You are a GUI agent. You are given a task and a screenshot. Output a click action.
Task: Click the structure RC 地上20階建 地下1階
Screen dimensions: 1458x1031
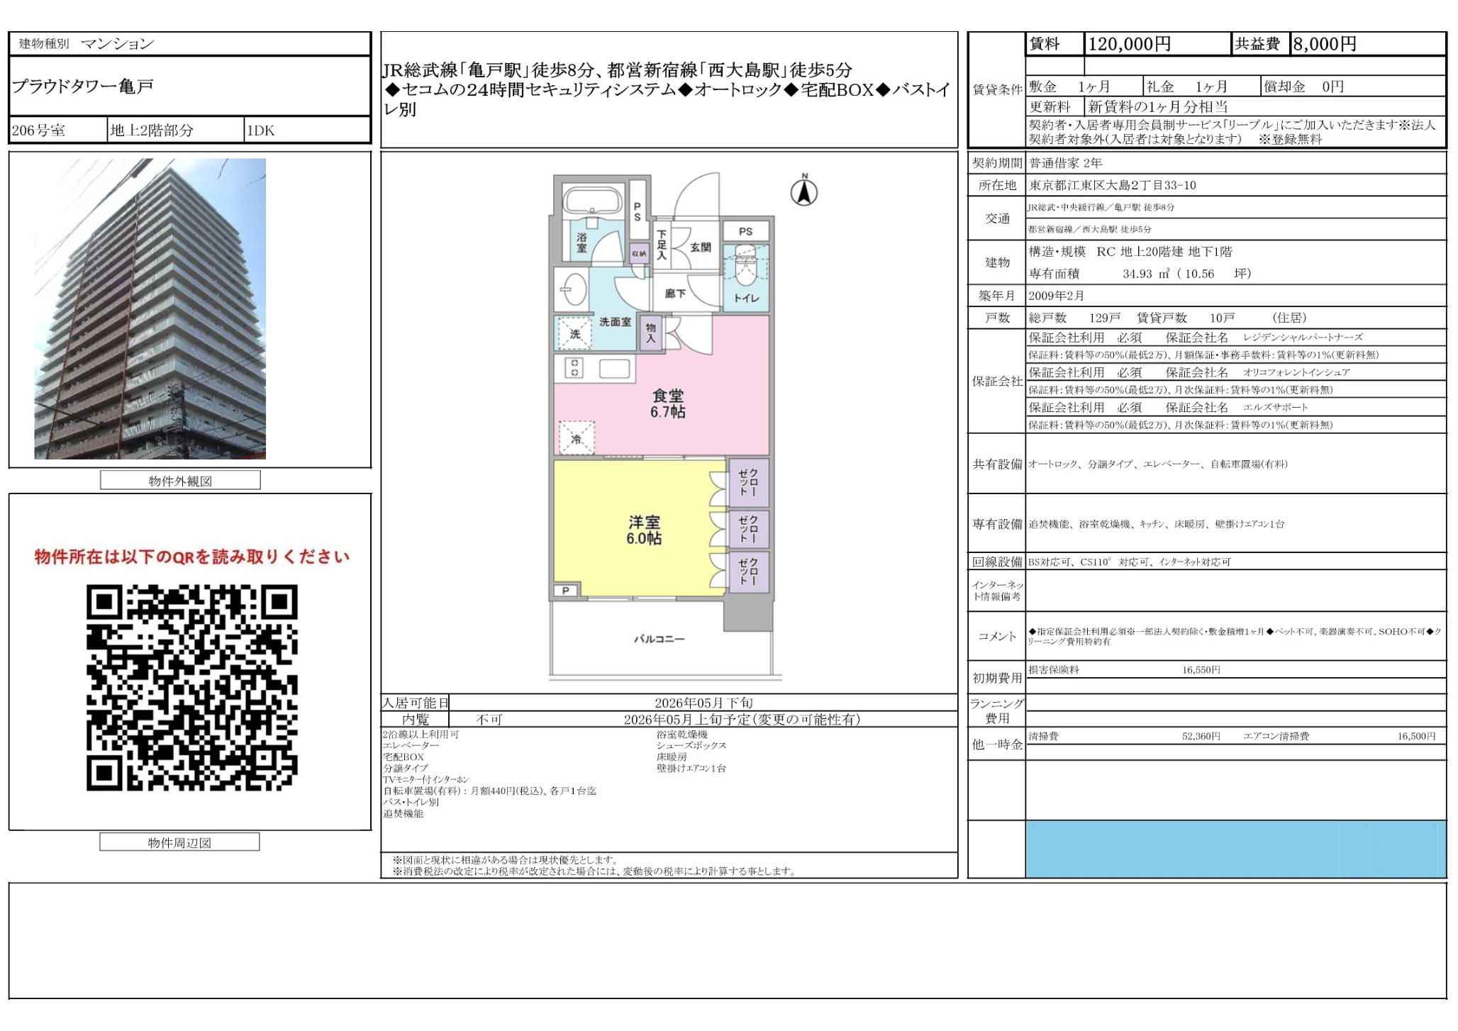[1164, 252]
